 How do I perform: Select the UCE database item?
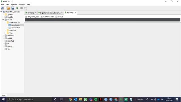click(9, 44)
